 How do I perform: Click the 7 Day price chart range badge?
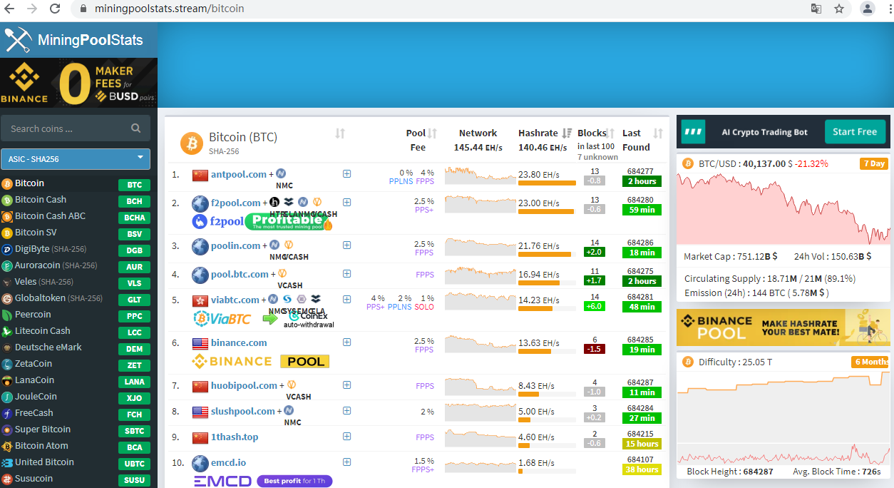[x=873, y=163]
